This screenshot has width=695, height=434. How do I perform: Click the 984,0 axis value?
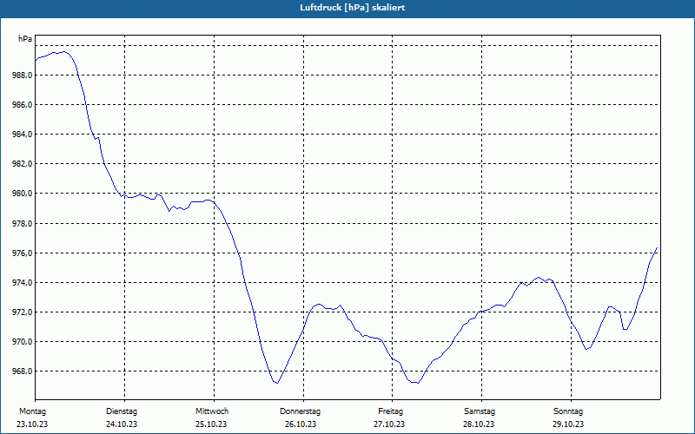22,135
